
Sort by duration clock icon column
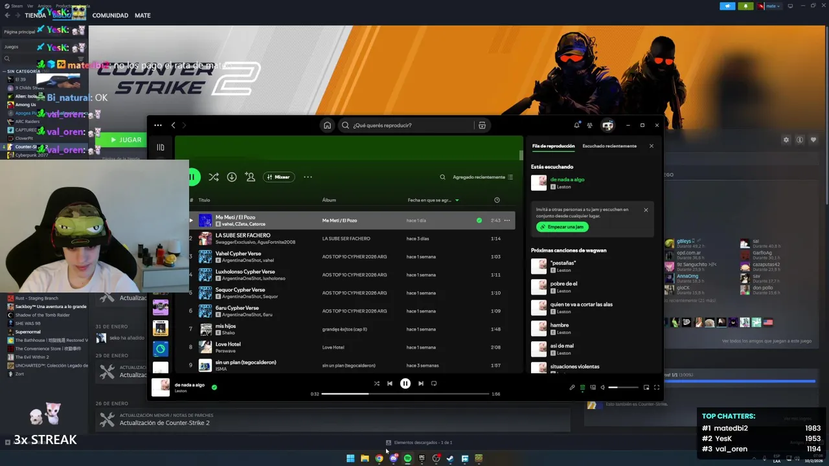[x=497, y=200]
